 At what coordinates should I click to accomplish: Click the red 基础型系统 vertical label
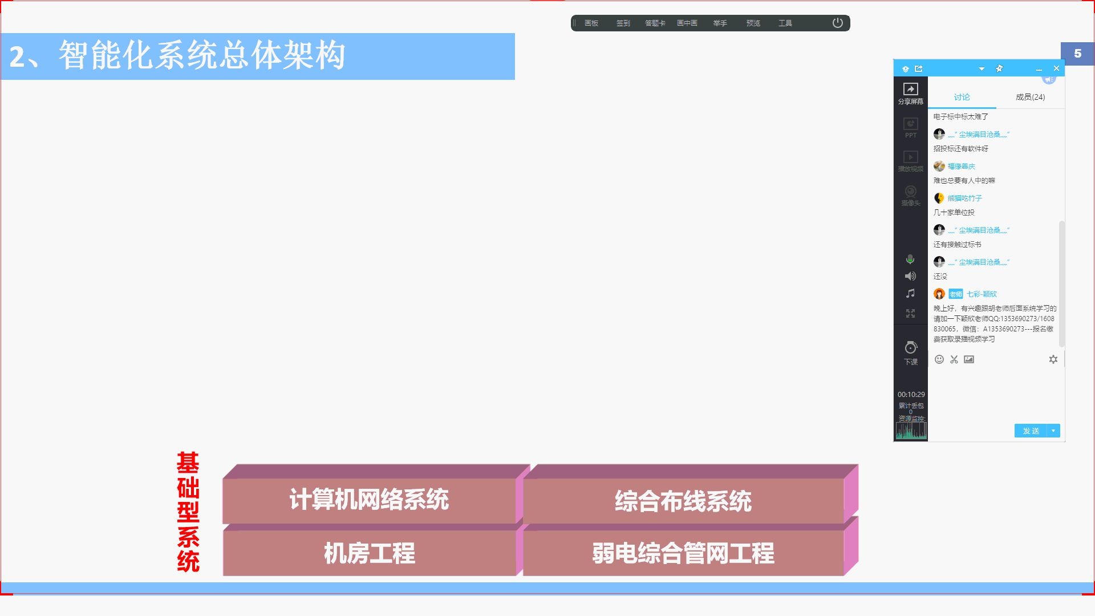(188, 512)
